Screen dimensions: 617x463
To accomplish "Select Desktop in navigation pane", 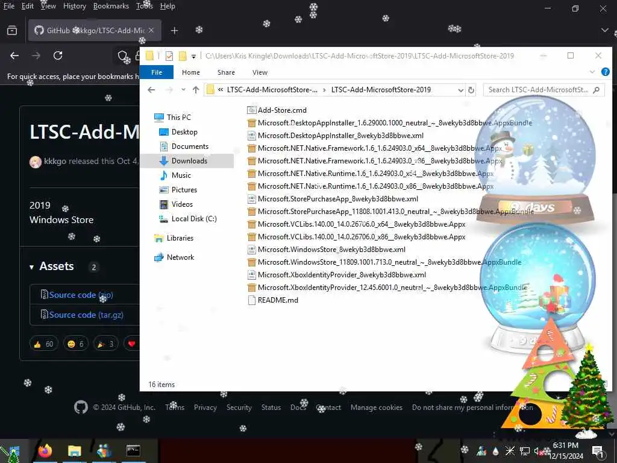I will coord(178,132).
